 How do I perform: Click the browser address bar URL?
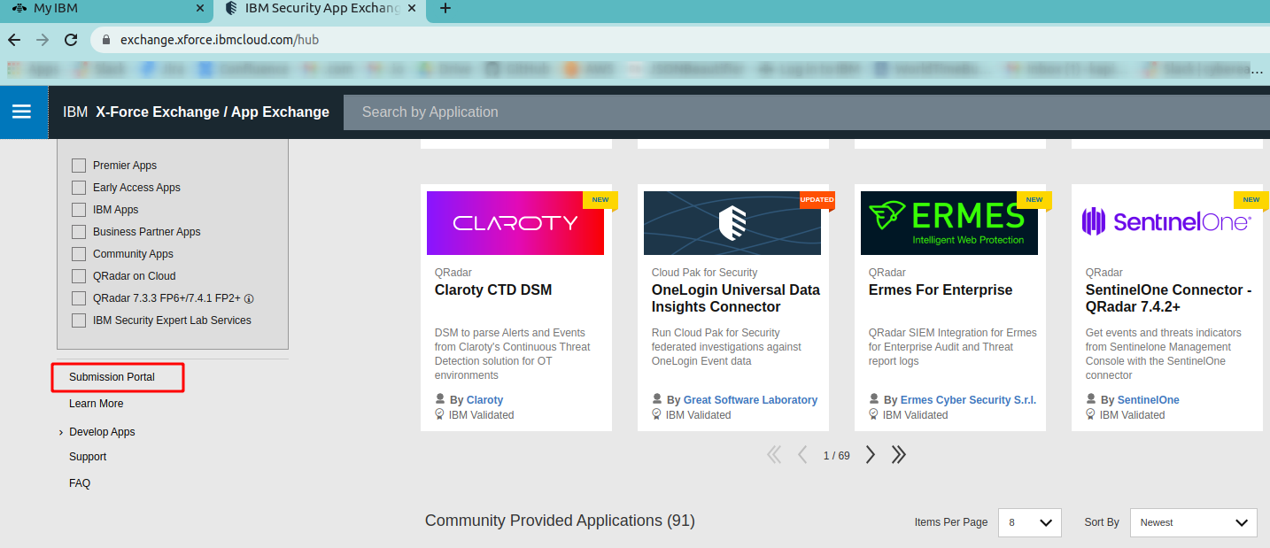coord(220,40)
